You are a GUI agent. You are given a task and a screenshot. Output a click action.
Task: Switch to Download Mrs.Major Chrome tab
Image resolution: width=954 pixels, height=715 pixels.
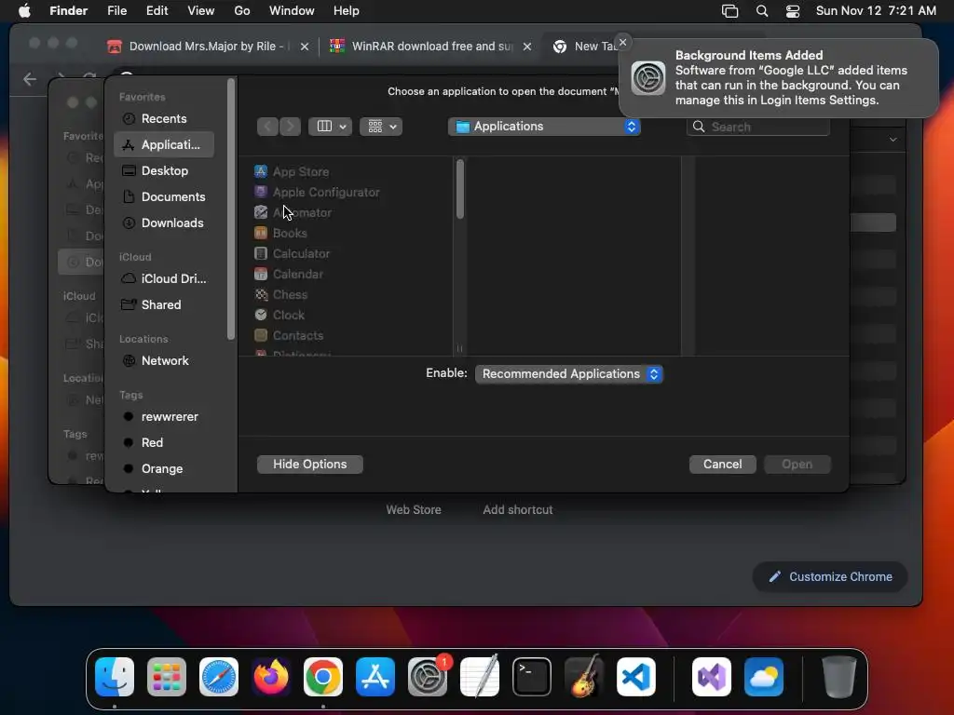(207, 47)
